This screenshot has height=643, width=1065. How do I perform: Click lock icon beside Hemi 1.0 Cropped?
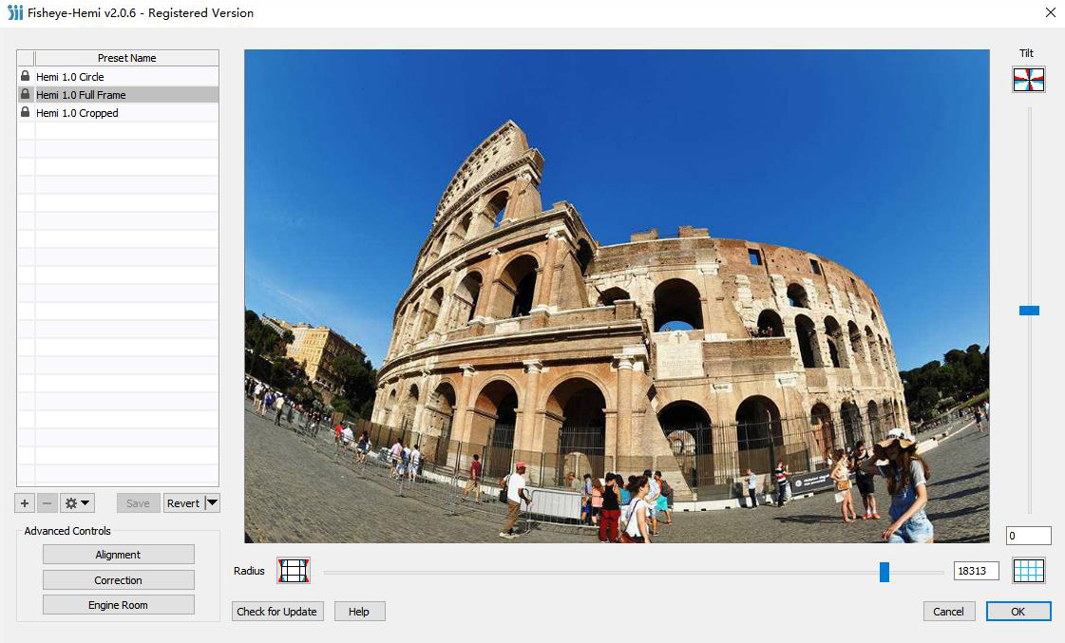pos(25,112)
